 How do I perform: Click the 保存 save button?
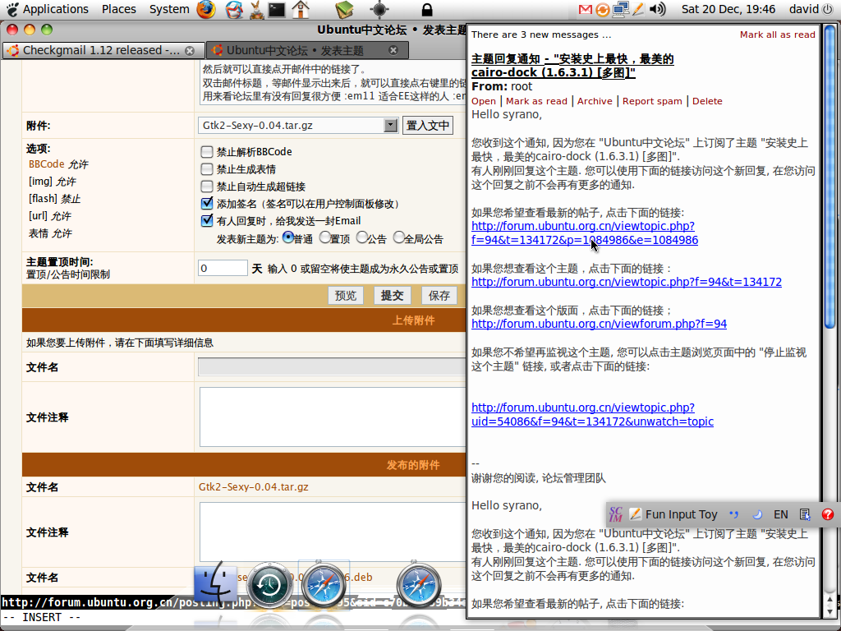439,296
